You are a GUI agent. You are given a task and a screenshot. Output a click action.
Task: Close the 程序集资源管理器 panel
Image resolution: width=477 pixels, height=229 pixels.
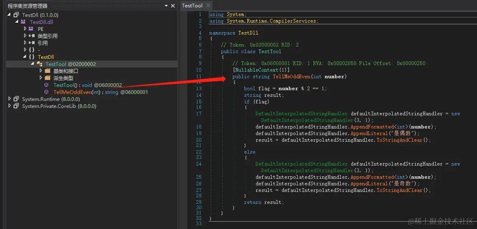173,6
